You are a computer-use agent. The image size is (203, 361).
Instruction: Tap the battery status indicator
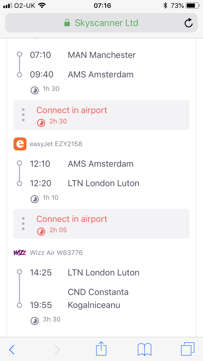(x=192, y=5)
